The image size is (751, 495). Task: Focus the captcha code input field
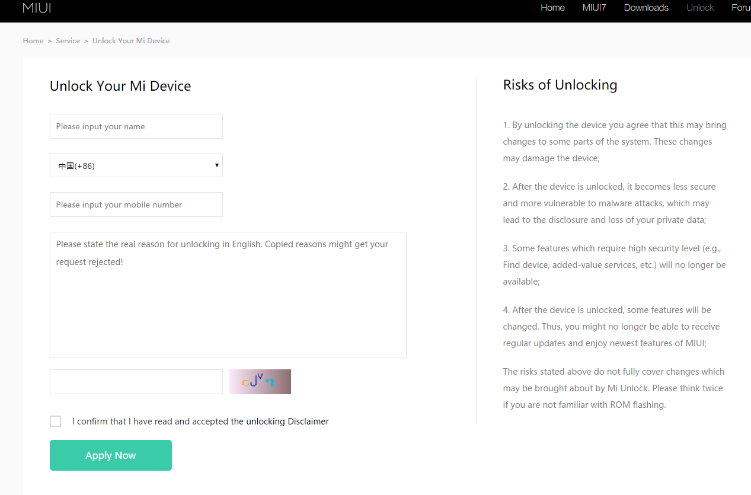(x=136, y=382)
